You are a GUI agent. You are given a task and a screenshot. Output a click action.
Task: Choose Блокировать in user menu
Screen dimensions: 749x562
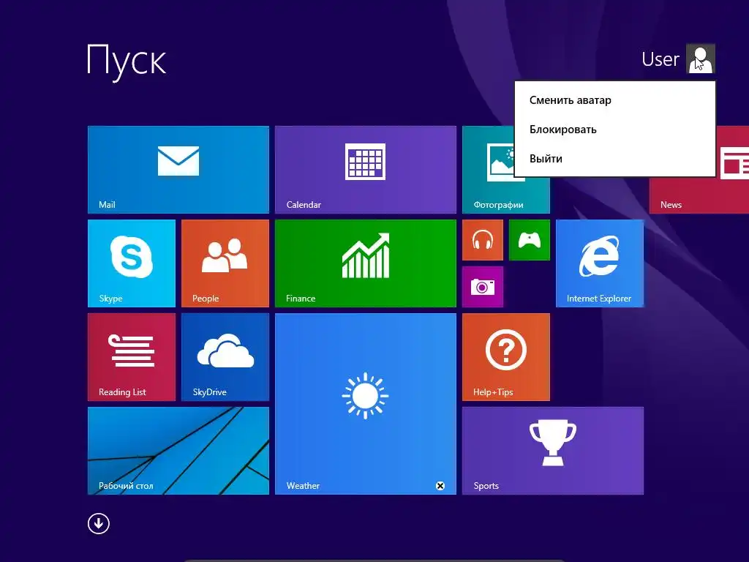tap(614, 130)
